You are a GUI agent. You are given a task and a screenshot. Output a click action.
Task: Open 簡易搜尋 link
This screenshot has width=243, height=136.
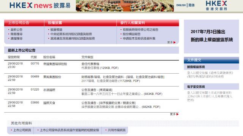tap(16, 34)
